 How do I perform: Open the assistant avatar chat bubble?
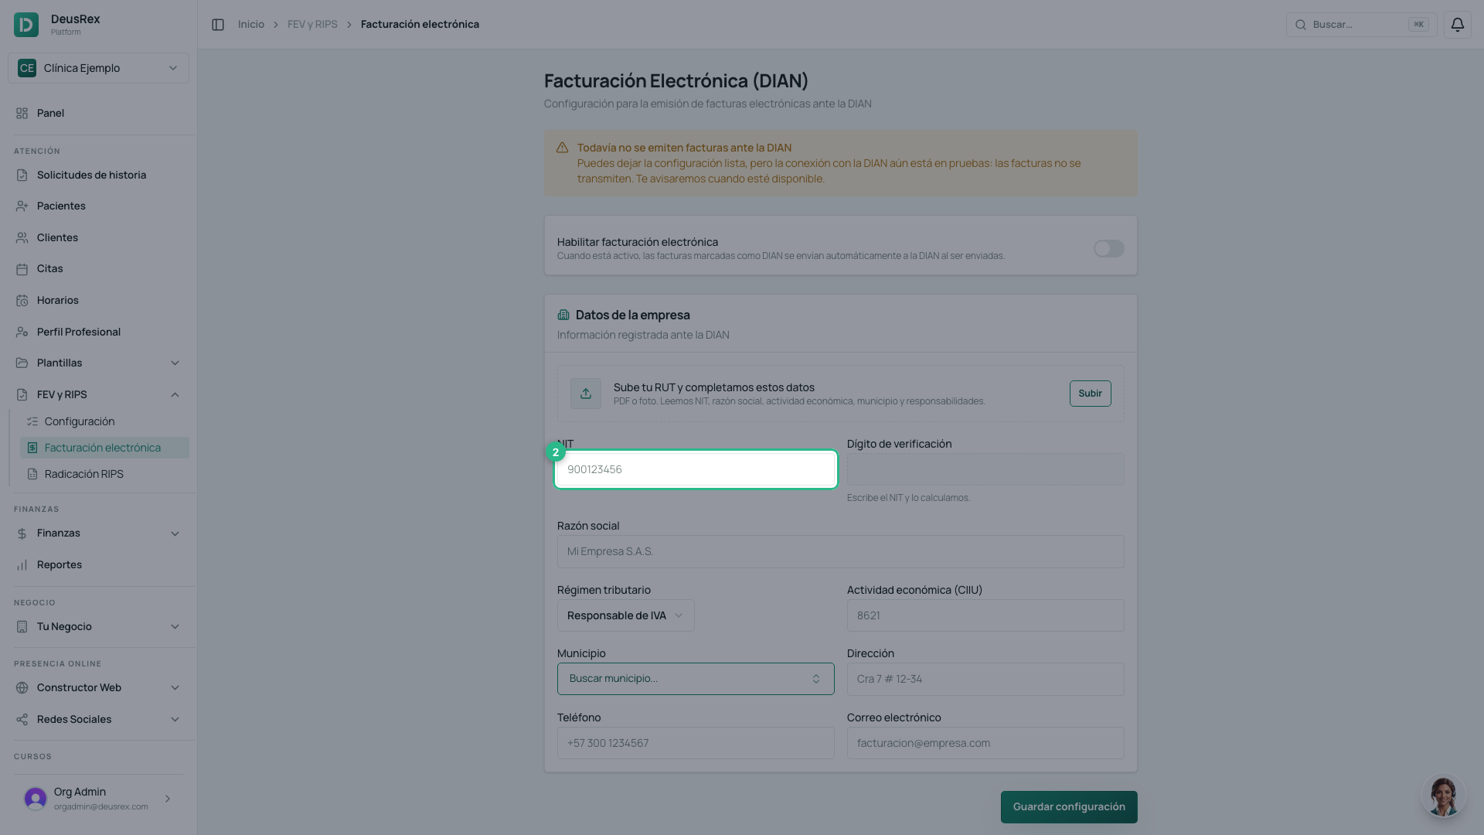tap(1443, 796)
